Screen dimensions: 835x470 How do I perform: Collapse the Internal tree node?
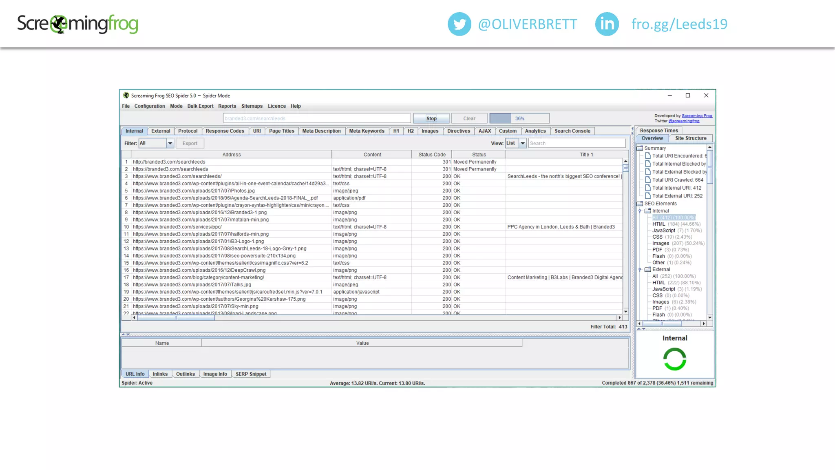pos(640,211)
